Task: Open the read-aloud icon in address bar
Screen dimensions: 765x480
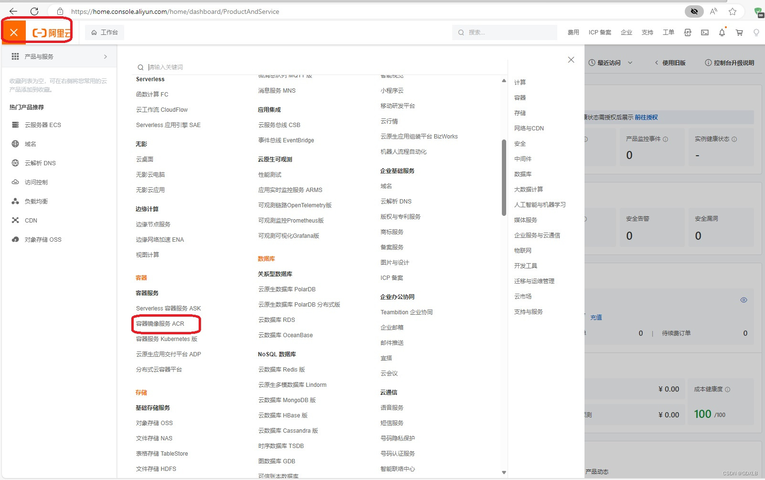Action: tap(713, 11)
